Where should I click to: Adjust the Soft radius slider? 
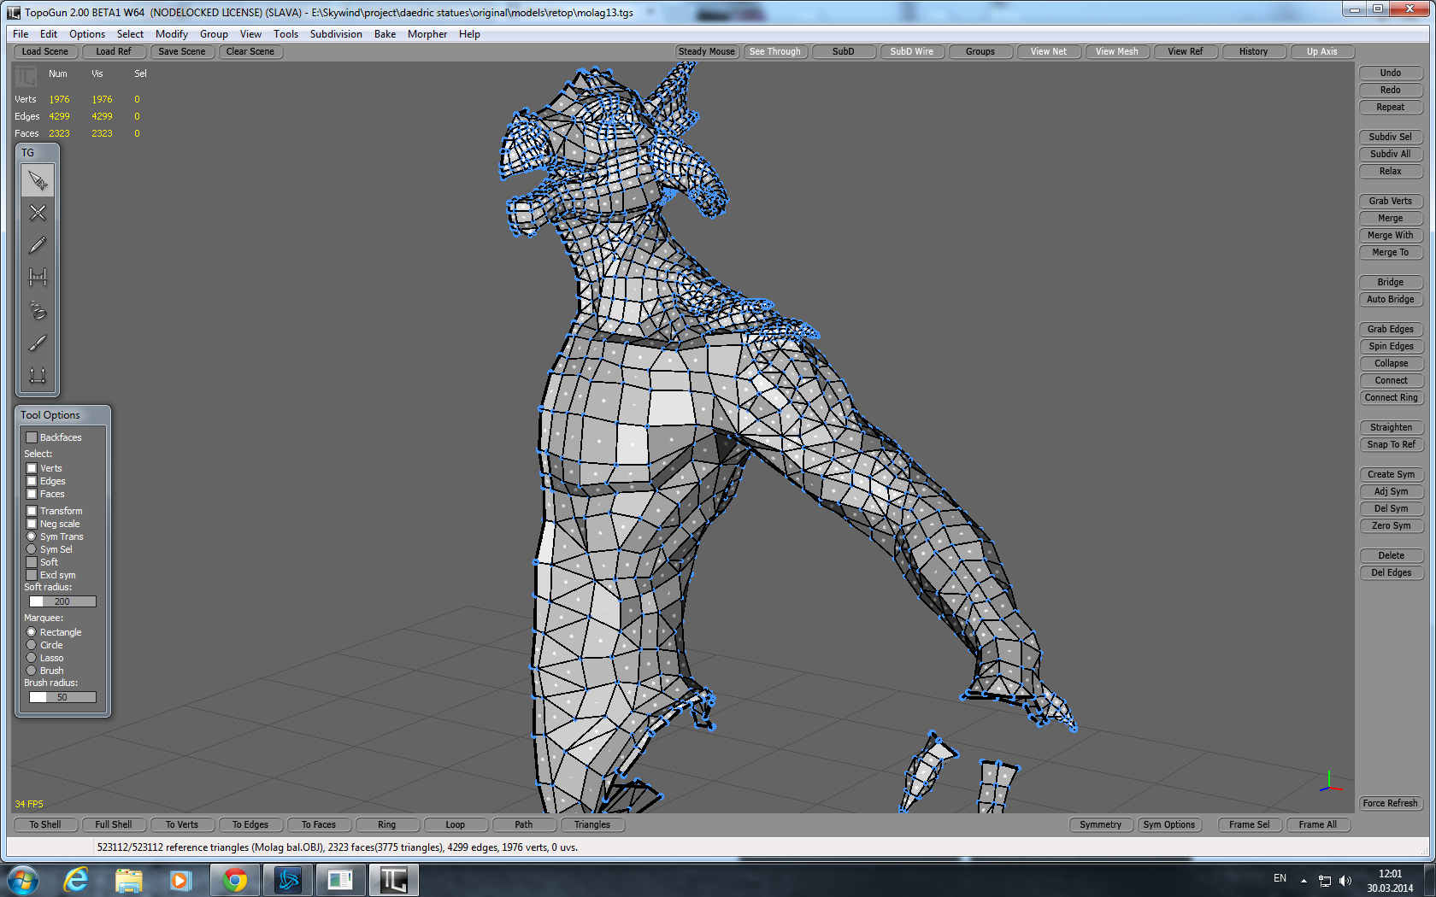(x=62, y=601)
